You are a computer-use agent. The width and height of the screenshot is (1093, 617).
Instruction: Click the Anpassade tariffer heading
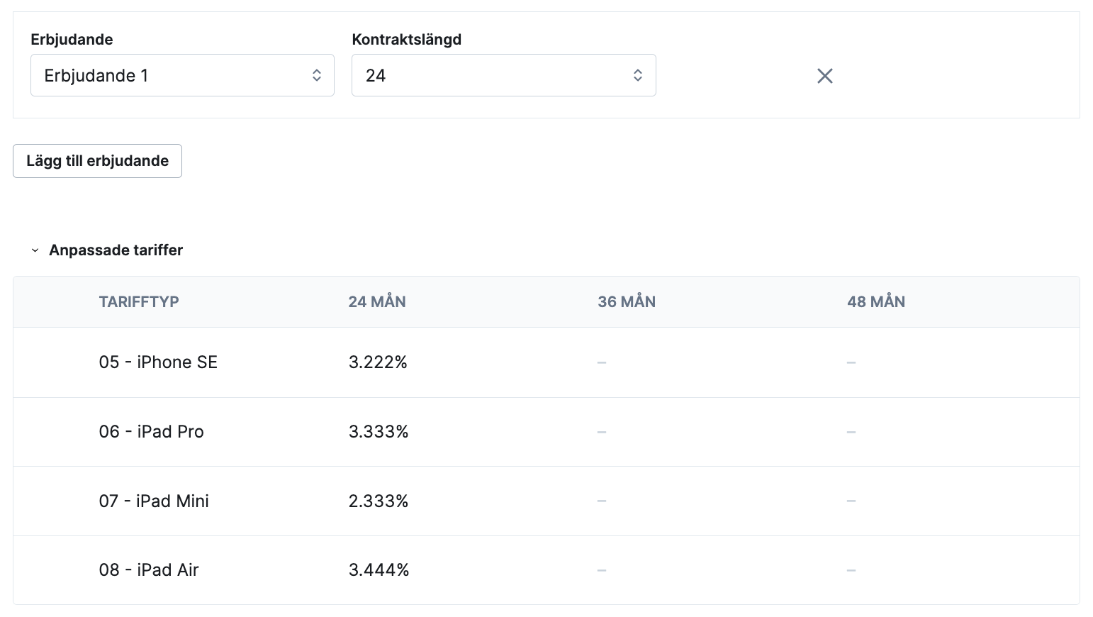116,250
